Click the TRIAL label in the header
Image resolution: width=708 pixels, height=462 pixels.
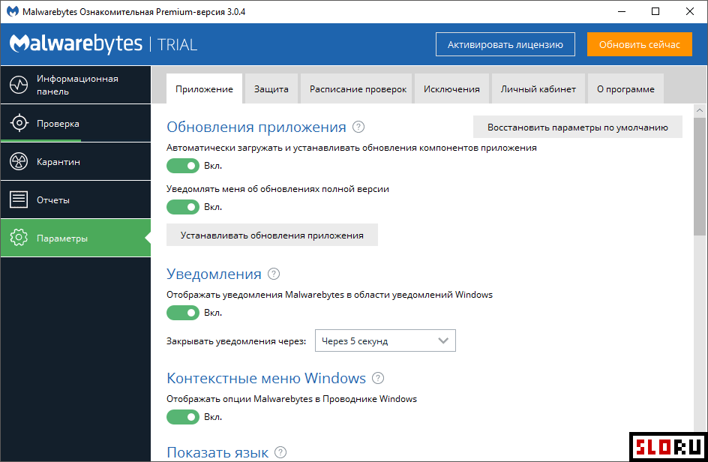pyautogui.click(x=177, y=45)
